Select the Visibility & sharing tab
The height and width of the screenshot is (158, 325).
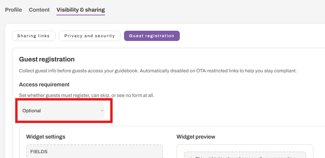(x=81, y=10)
